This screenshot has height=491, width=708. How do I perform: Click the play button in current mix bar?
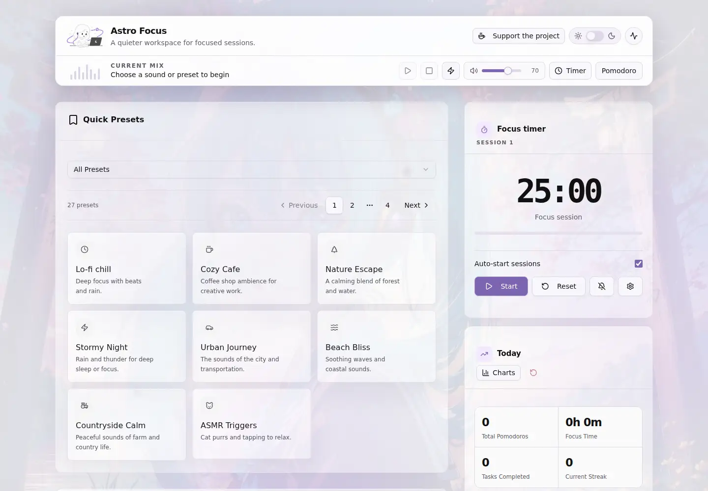click(408, 71)
